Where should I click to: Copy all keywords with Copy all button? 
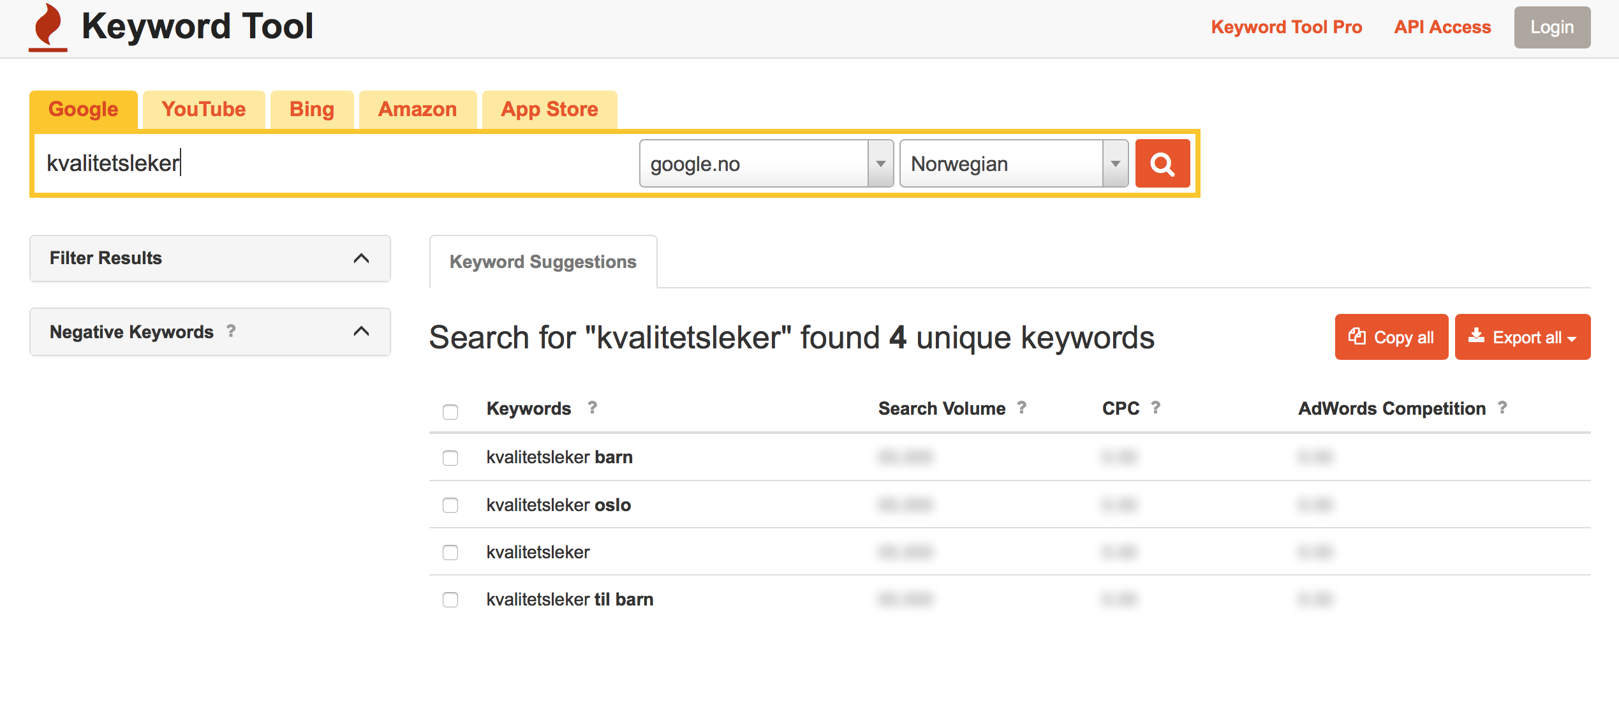[x=1391, y=337]
